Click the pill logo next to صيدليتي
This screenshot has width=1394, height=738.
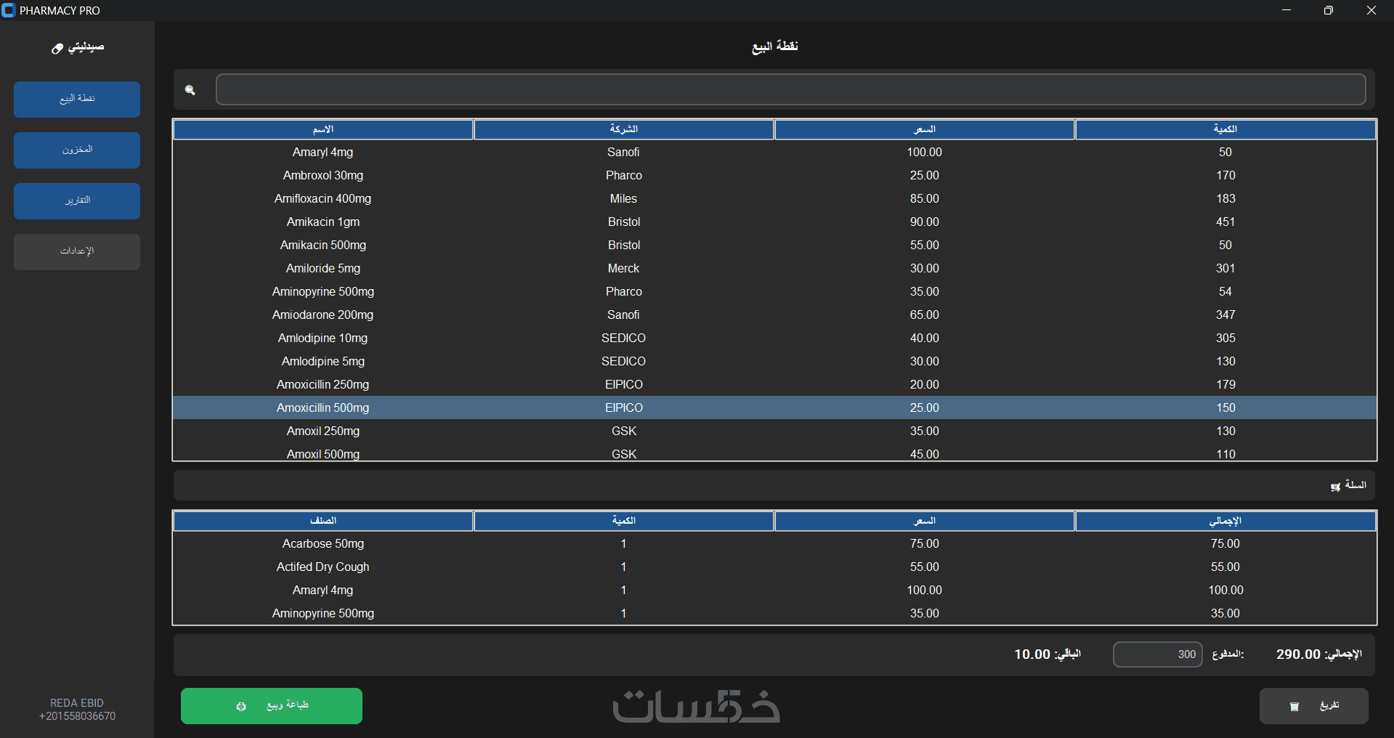[57, 48]
